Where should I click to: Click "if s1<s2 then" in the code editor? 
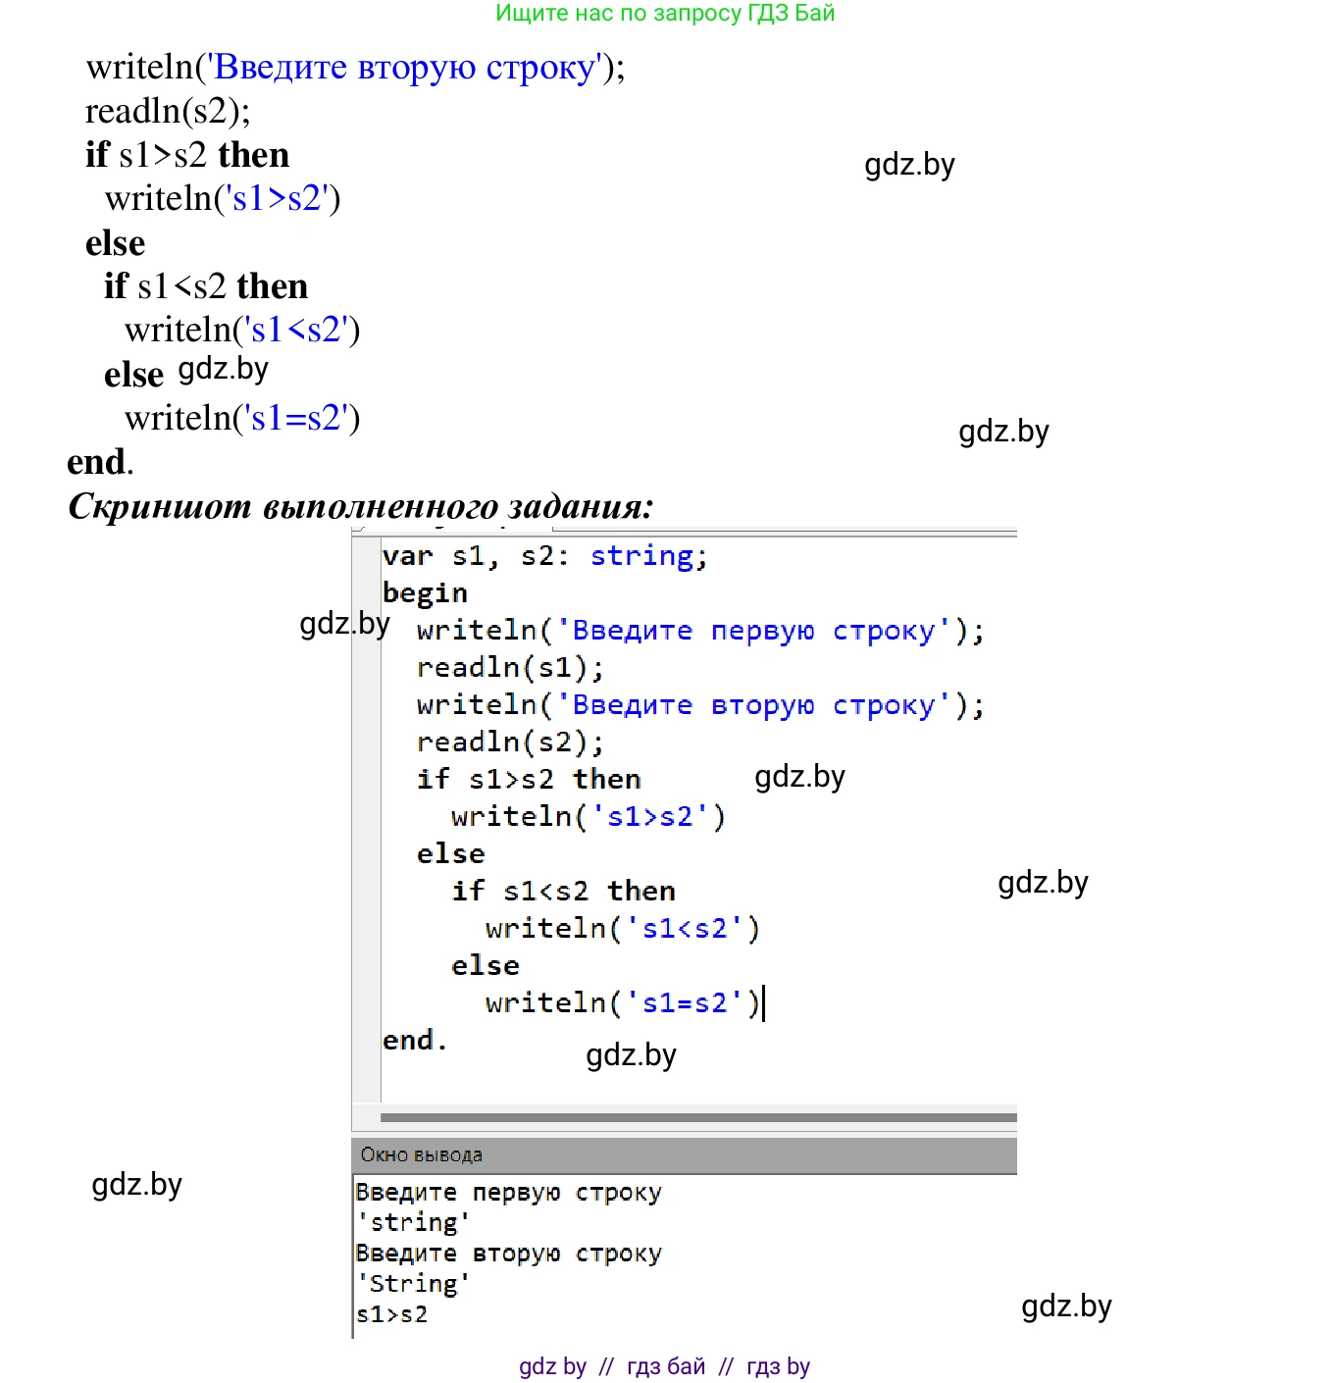coord(563,892)
